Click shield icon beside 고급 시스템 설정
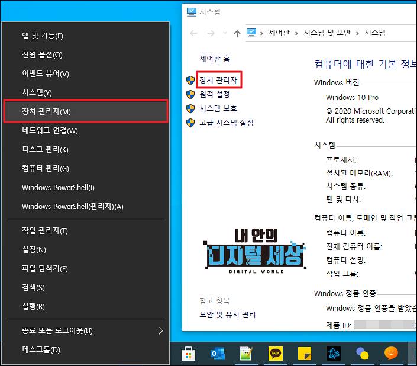Viewport: 417px width, 366px height. coord(190,123)
